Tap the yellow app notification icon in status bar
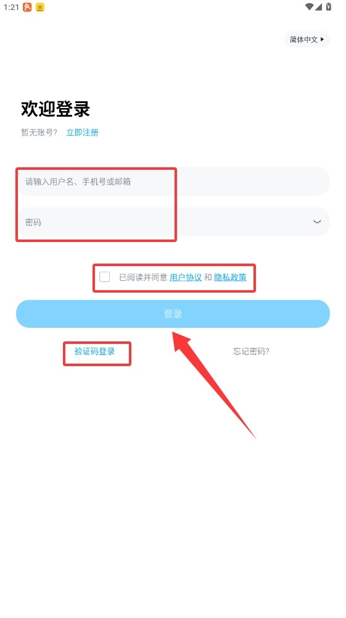This screenshot has height=618, width=346. click(x=39, y=7)
